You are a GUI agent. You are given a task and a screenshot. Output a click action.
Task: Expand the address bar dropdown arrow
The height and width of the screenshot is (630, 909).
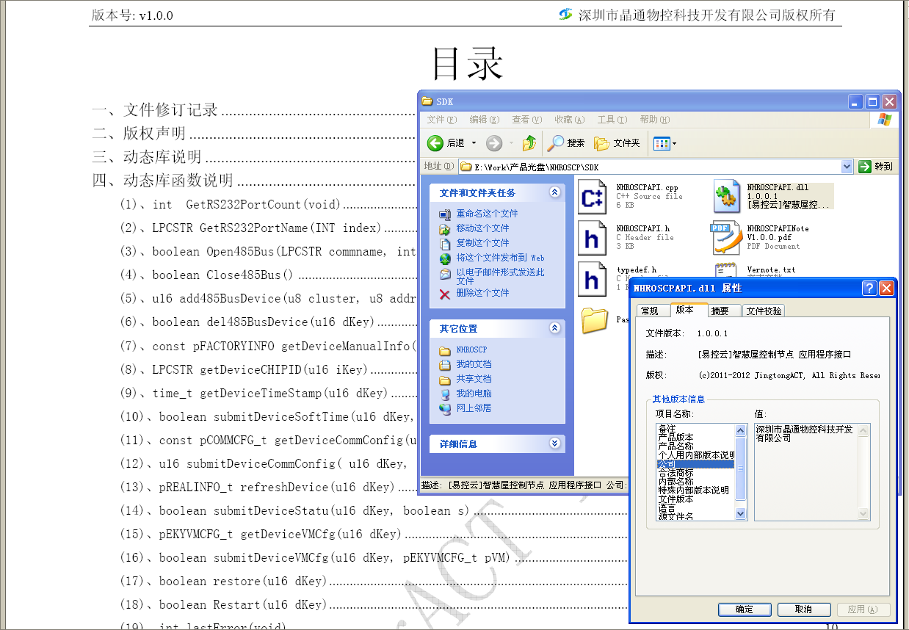tap(847, 167)
